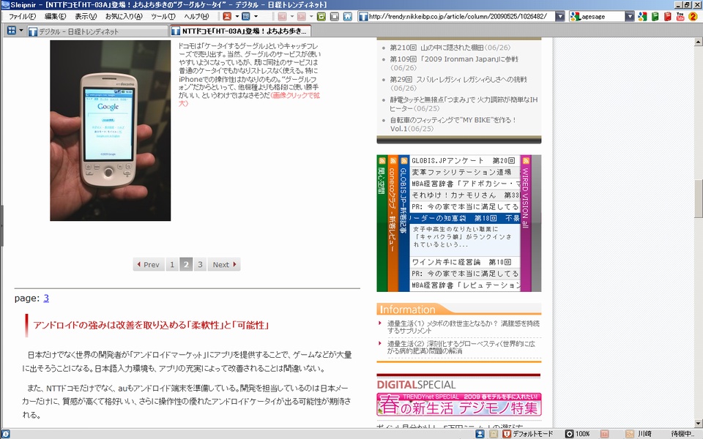Open 静電タッチと無接点「つまみ」 IHヒーター link
The width and height of the screenshot is (703, 439).
(x=464, y=104)
